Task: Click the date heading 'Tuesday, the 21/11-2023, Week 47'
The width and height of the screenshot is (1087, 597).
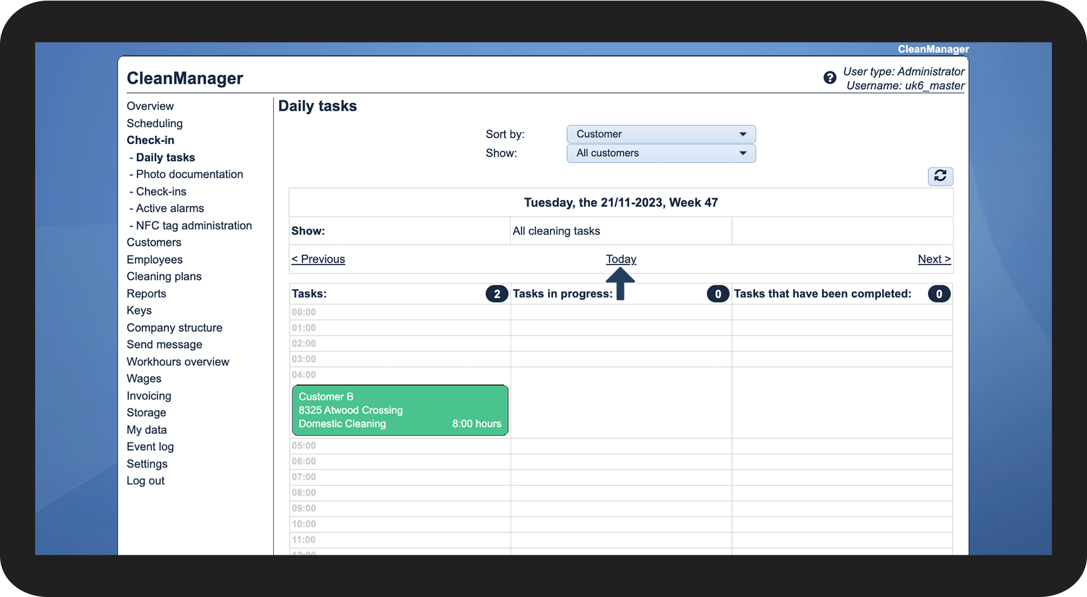Action: (x=621, y=203)
